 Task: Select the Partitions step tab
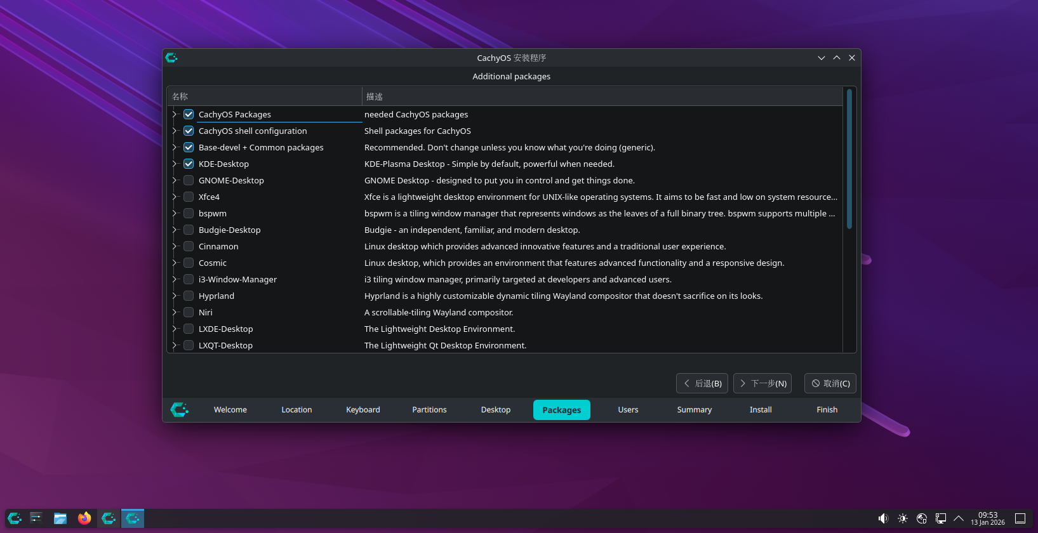point(429,410)
